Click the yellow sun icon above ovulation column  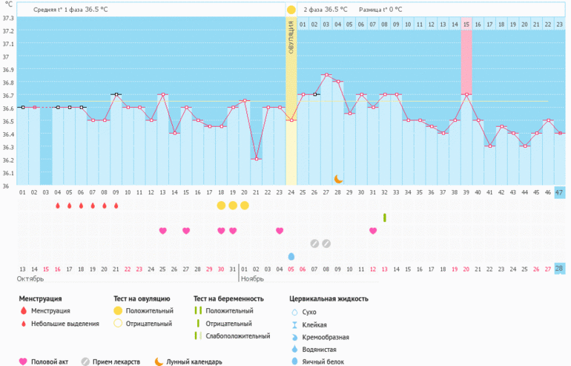coord(291,10)
